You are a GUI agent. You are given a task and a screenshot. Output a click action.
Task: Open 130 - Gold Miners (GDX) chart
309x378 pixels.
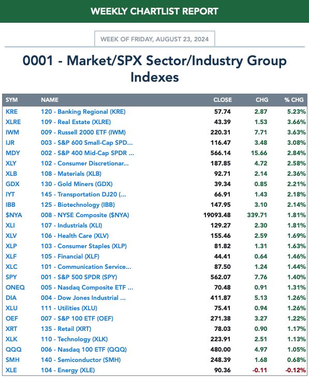(x=77, y=184)
